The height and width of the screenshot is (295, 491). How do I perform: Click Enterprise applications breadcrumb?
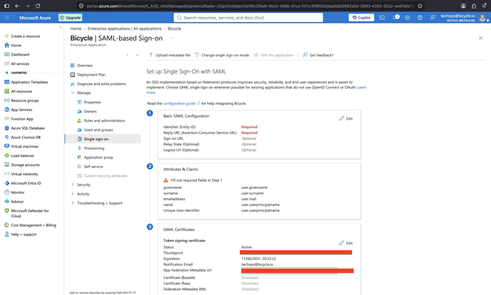[124, 28]
